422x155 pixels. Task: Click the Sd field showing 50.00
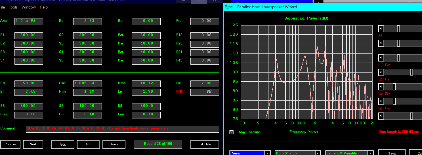pyautogui.click(x=29, y=84)
